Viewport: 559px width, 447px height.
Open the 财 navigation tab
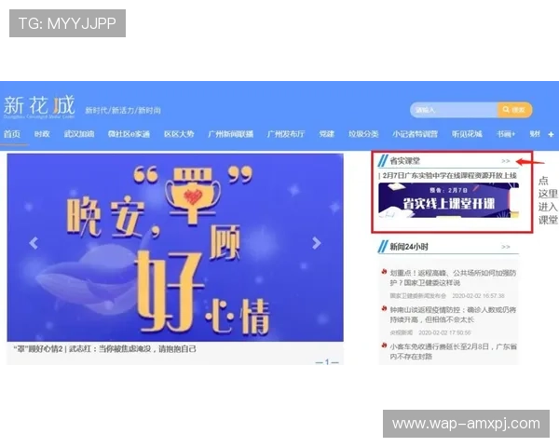tap(535, 134)
